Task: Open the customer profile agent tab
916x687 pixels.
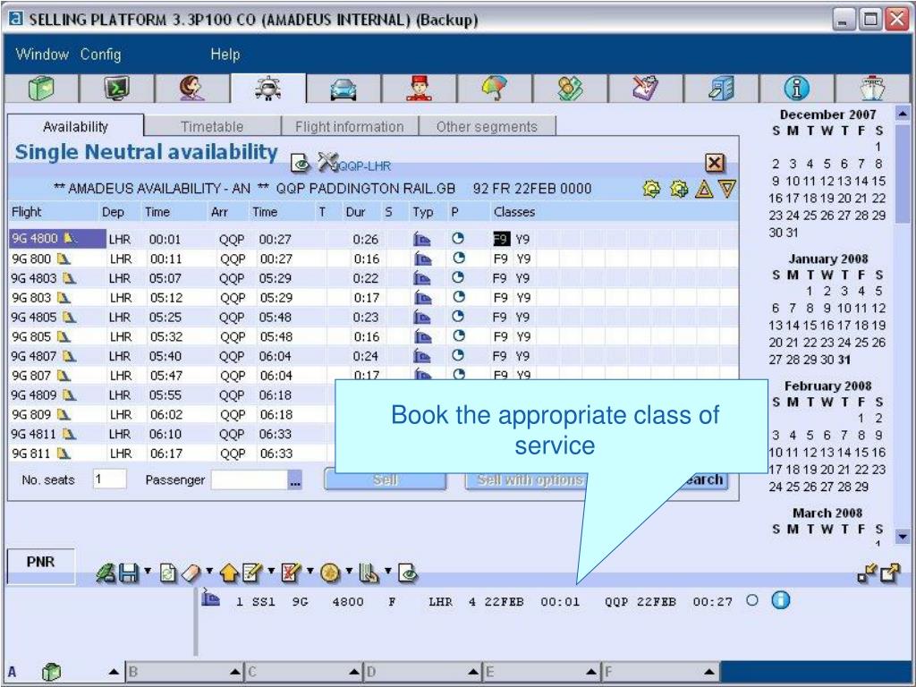Action: pos(192,89)
